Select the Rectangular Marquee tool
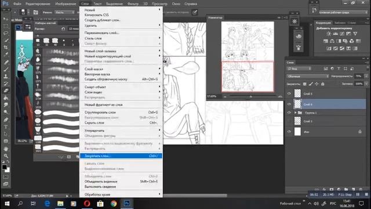371x209 pixels. tap(6, 26)
